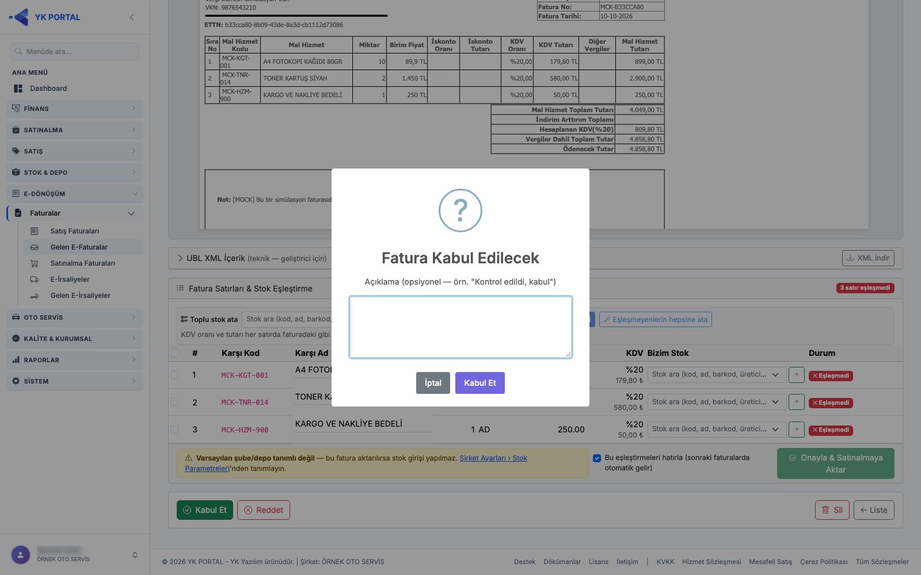Click the user avatar icon at the bottom of the sidebar
The image size is (921, 575).
click(x=21, y=555)
